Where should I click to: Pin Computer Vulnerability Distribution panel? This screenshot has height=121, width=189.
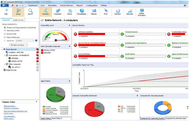click(x=137, y=96)
